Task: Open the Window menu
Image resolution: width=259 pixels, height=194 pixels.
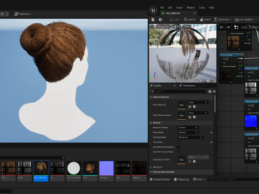Action: (190, 8)
